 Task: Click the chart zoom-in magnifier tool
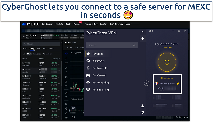click(x=66, y=97)
